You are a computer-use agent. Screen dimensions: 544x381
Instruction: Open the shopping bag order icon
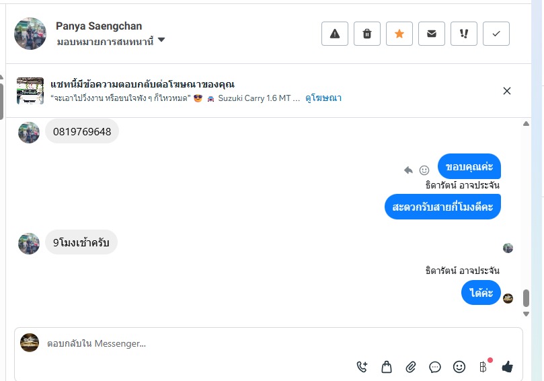pos(387,367)
